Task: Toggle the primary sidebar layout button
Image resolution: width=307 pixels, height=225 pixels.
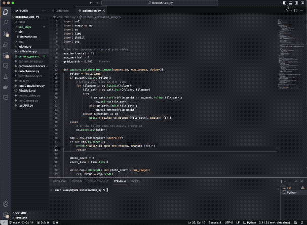Action: (285, 3)
